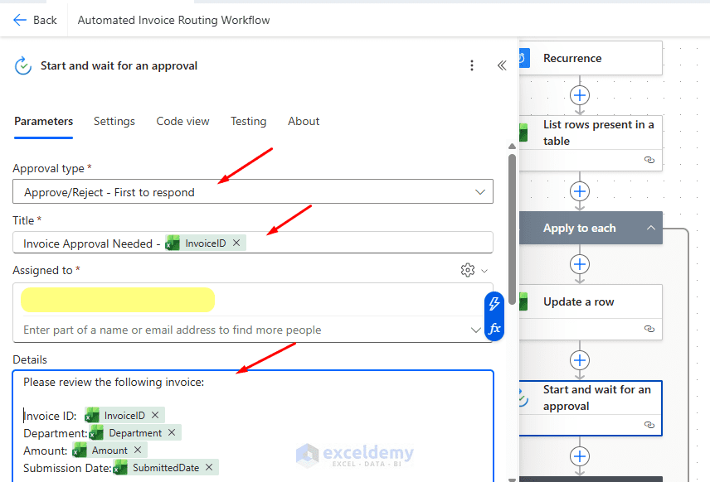
Task: Open the three-dot more options menu
Action: 472,65
